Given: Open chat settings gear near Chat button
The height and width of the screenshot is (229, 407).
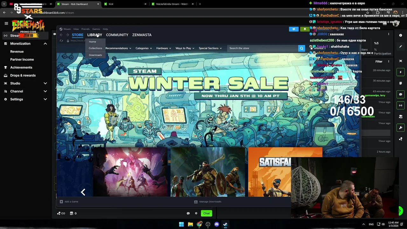Looking at the screenshot, I should 196,213.
